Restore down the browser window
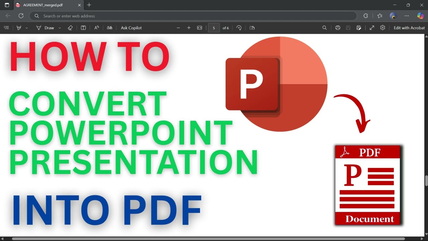Image resolution: width=428 pixels, height=241 pixels. pos(408,5)
